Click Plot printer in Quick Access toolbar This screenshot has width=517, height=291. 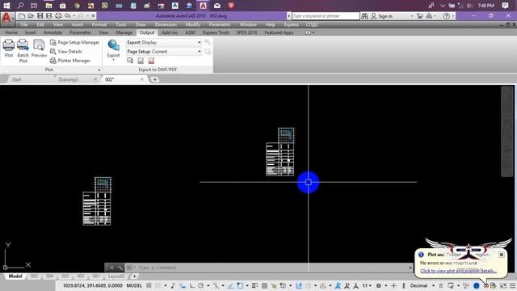(x=58, y=16)
